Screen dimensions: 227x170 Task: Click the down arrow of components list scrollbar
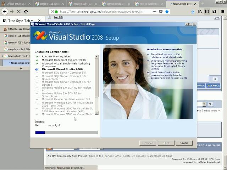[x=96, y=113]
